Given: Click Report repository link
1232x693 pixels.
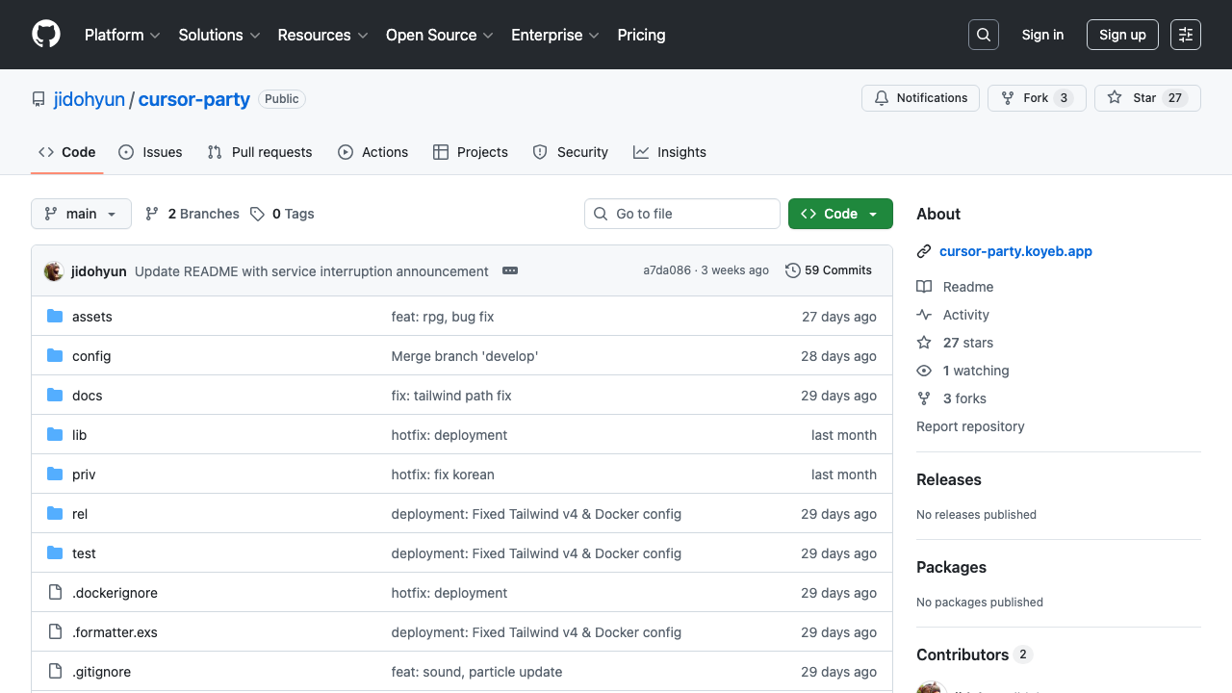Looking at the screenshot, I should pyautogui.click(x=970, y=426).
